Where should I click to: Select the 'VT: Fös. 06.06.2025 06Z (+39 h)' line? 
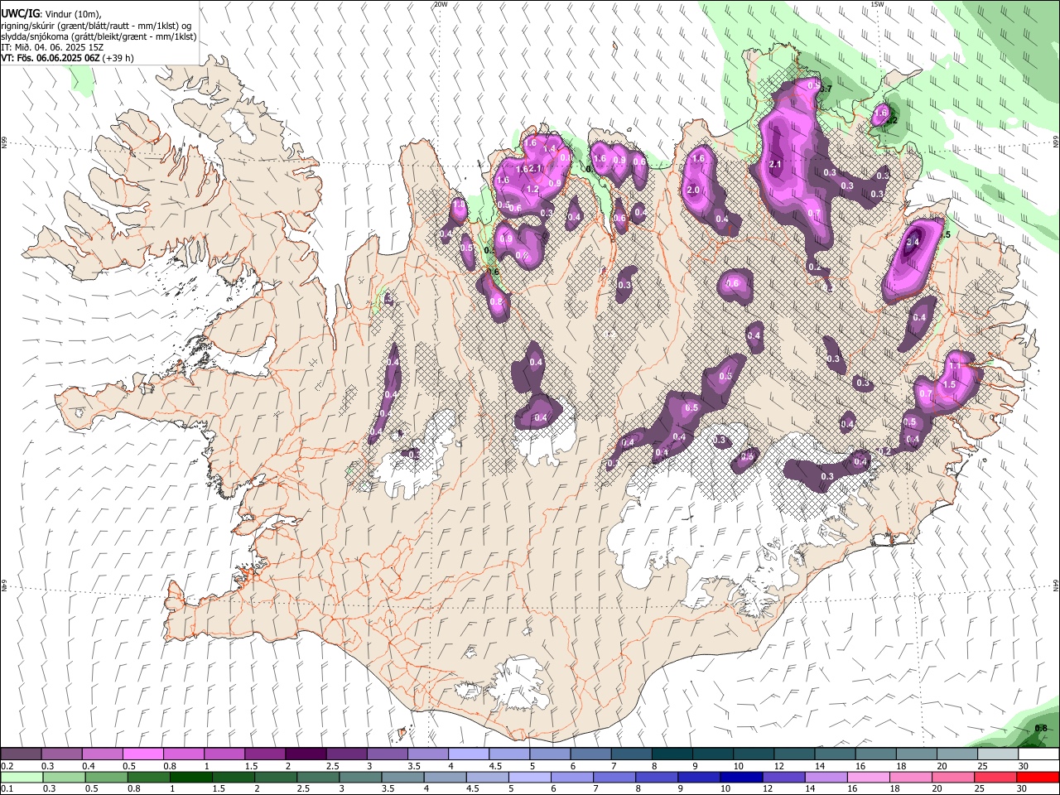(x=68, y=58)
